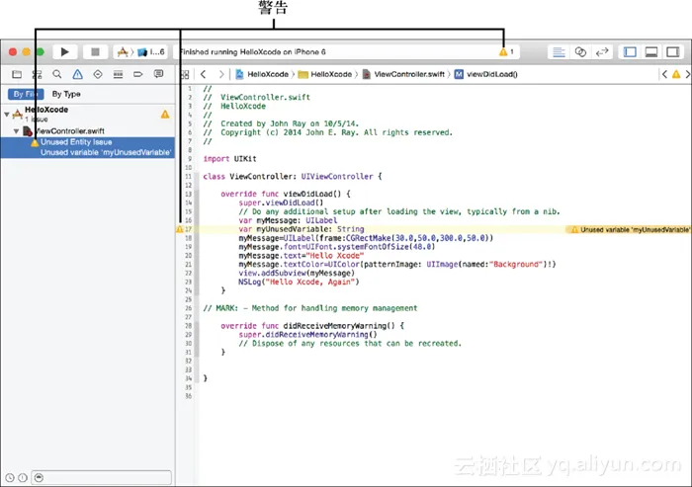Switch to the Standard editor
This screenshot has height=487, width=692.
[x=559, y=52]
